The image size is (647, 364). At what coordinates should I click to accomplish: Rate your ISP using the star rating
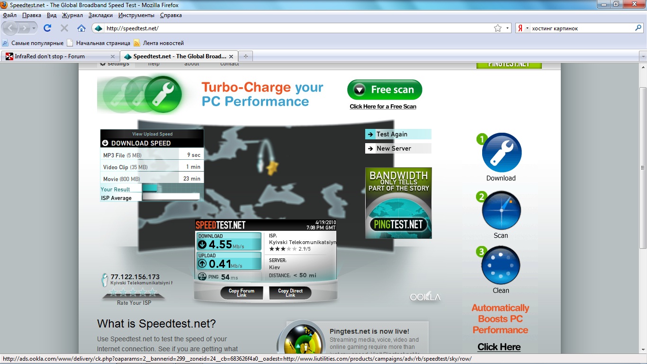click(133, 292)
